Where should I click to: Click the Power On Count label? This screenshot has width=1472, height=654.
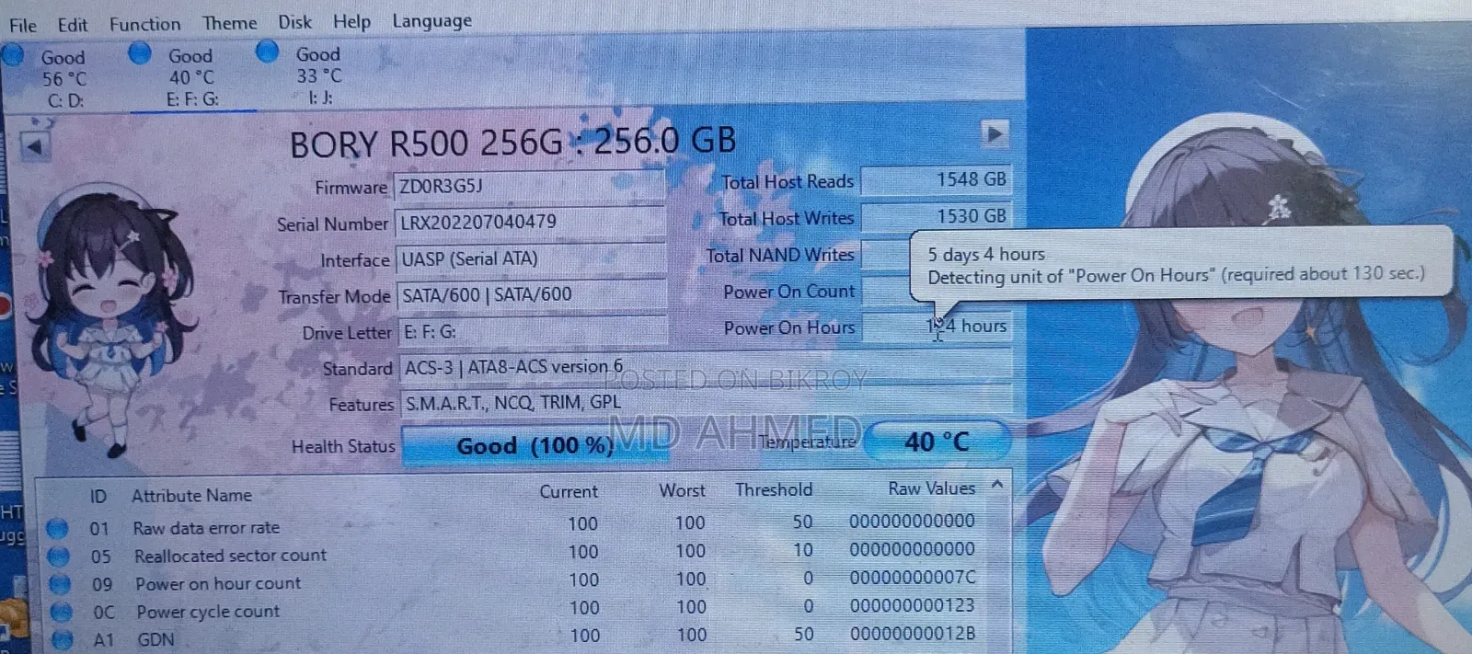pos(789,292)
